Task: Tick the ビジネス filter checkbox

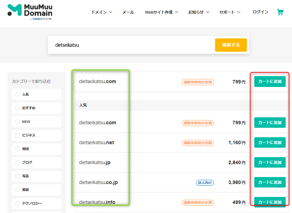Action: pos(18,135)
